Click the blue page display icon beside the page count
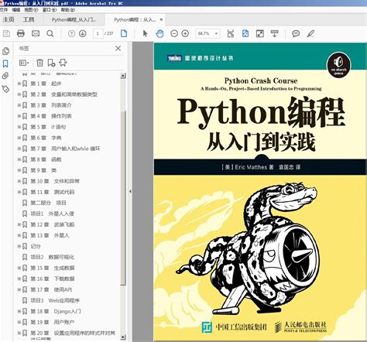The height and width of the screenshot is (342, 367). 124,33
